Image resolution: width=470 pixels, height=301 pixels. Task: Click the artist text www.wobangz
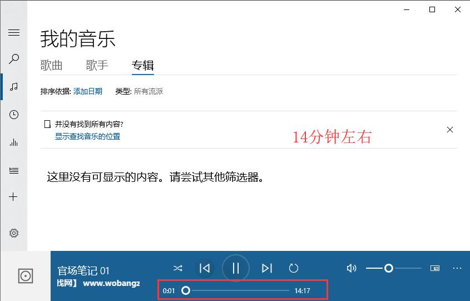(111, 283)
